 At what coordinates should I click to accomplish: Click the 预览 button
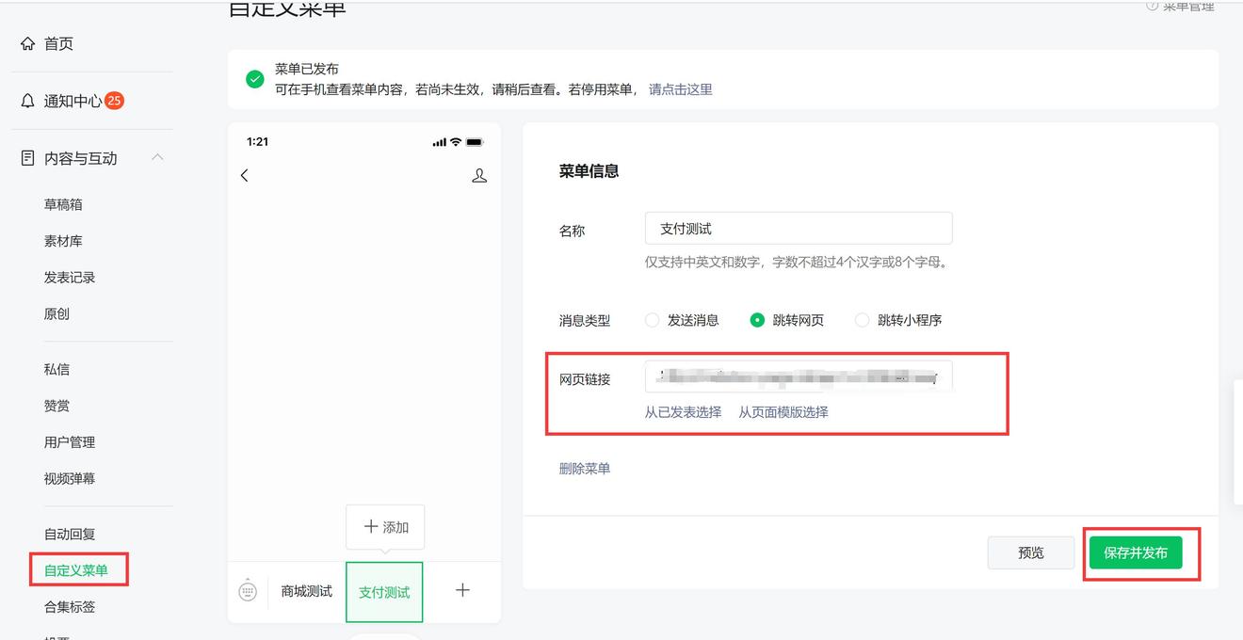(1030, 552)
